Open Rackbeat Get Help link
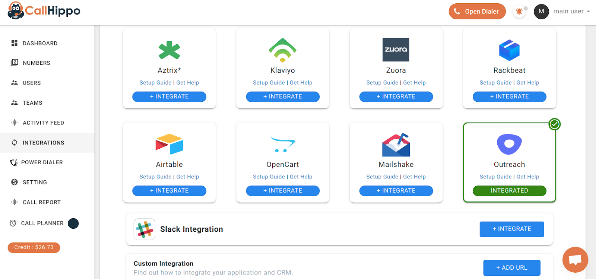 [528, 83]
